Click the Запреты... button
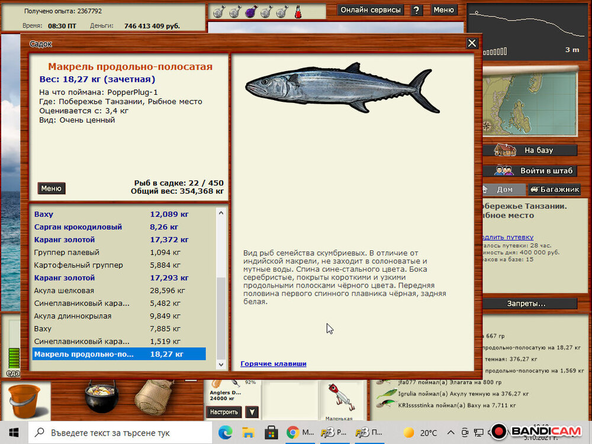 [x=526, y=304]
